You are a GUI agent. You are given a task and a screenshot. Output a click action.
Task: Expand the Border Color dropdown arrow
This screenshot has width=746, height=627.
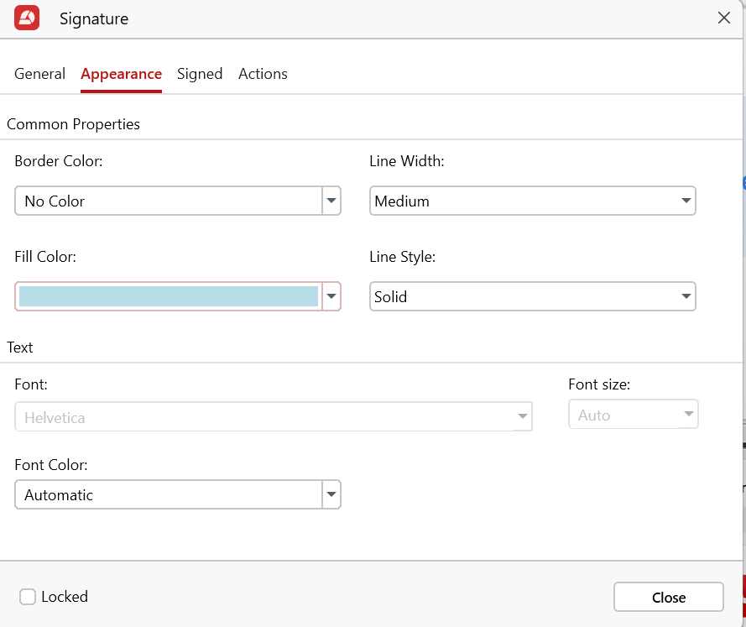click(331, 201)
